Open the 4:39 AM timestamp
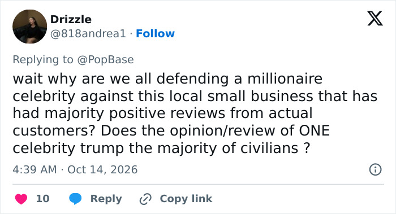396x214 pixels. (x=35, y=169)
